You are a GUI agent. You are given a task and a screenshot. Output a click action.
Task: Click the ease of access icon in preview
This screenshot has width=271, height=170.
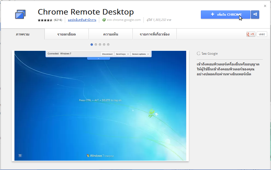[x=20, y=155]
